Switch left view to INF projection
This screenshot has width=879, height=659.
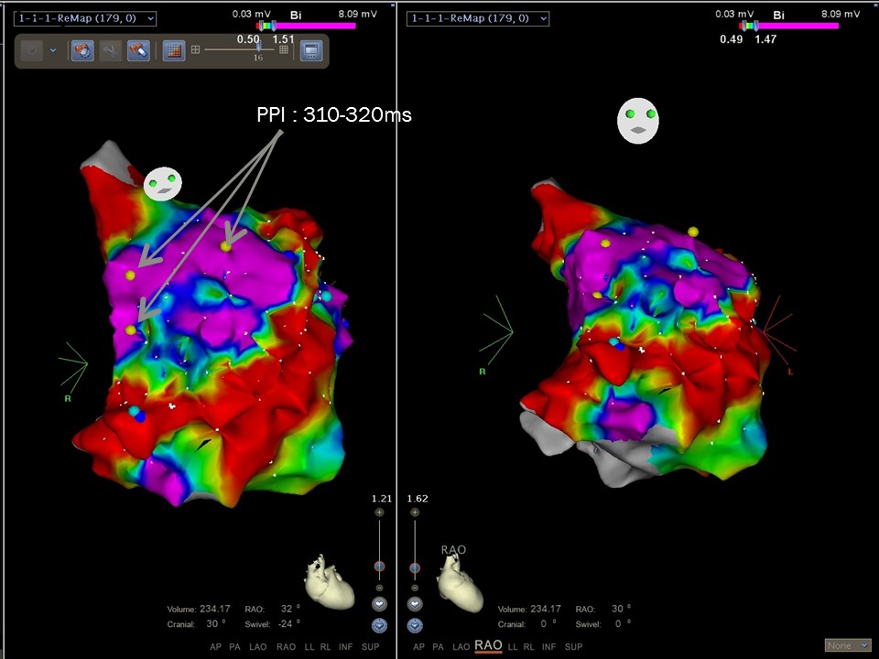tap(346, 647)
